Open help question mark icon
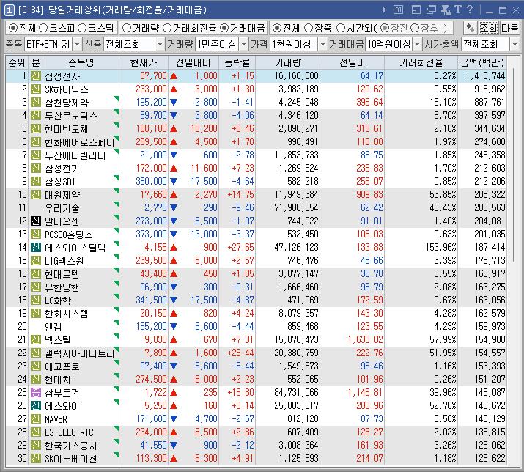This screenshot has height=472, width=524. click(x=470, y=10)
